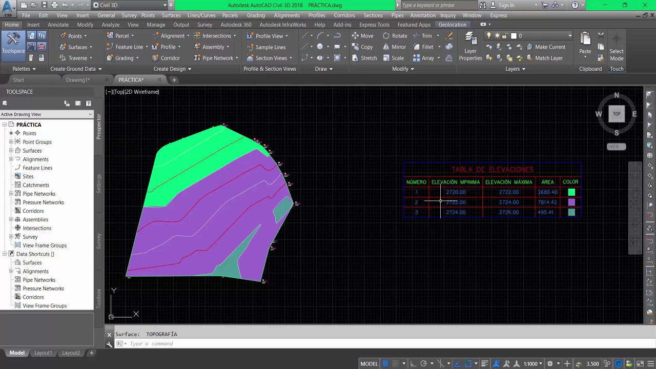Expand the Surfaces node under PRÁCTICA
The height and width of the screenshot is (369, 656).
point(11,151)
